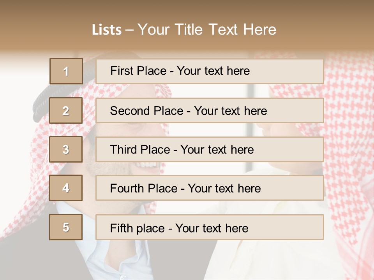374x280 pixels.
Task: Select the "Third Place - Your text here" bar
Action: [210, 149]
